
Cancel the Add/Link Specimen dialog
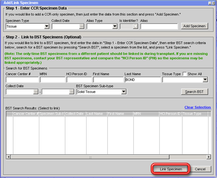pos(200,169)
